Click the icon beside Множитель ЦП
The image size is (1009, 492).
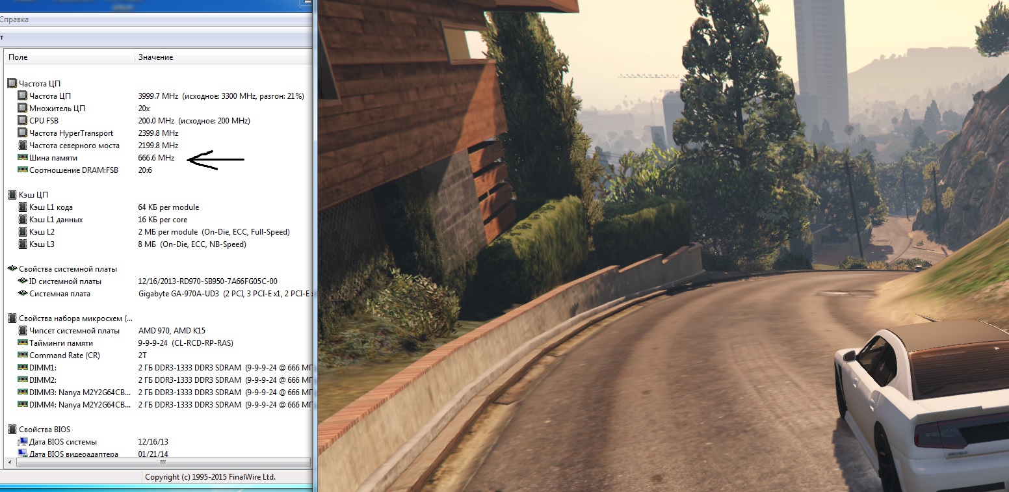(x=22, y=109)
